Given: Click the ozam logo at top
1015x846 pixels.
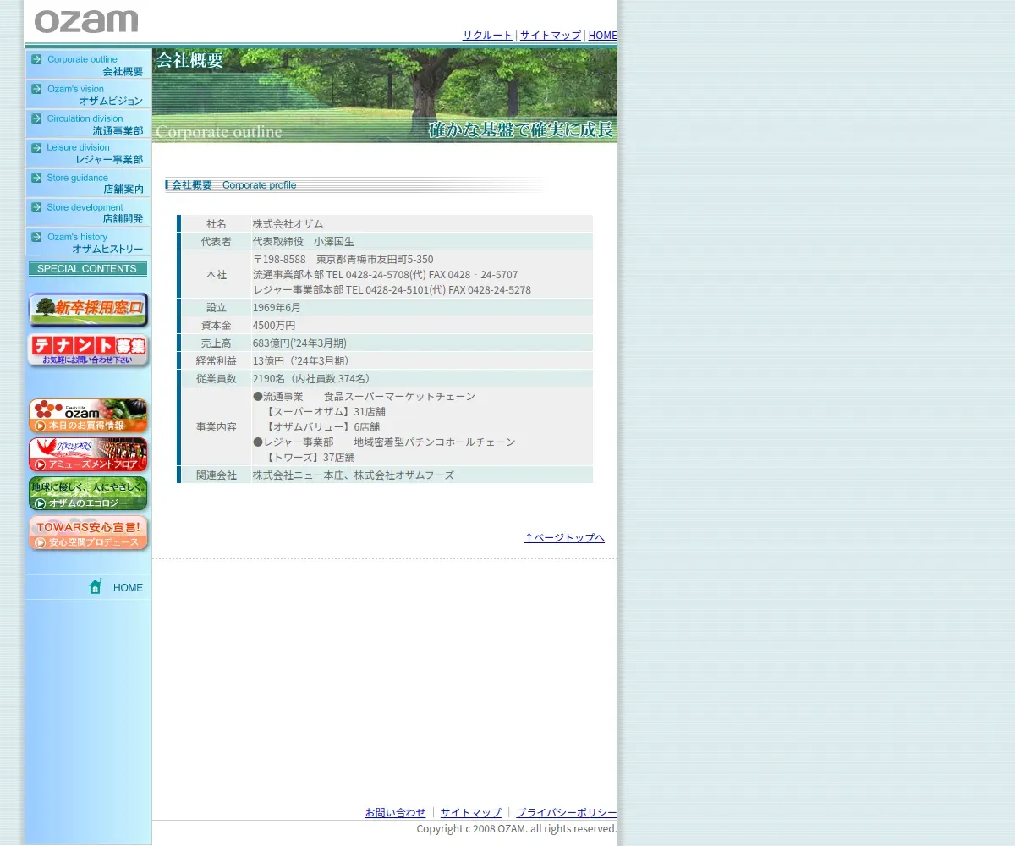Looking at the screenshot, I should point(86,21).
